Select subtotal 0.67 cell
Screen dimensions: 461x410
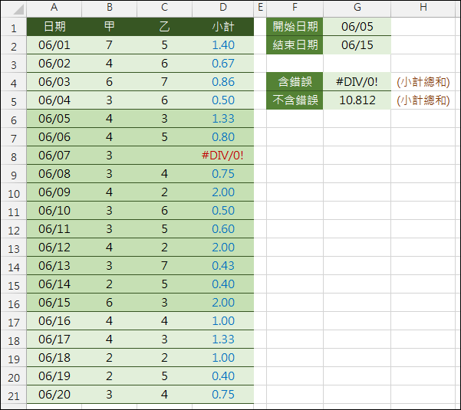[x=223, y=64]
